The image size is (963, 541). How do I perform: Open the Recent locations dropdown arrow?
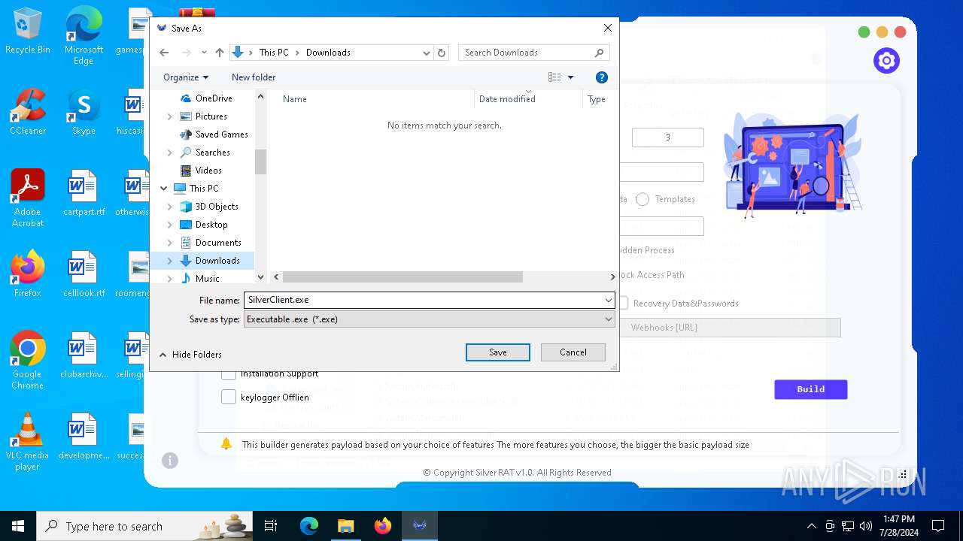[204, 53]
